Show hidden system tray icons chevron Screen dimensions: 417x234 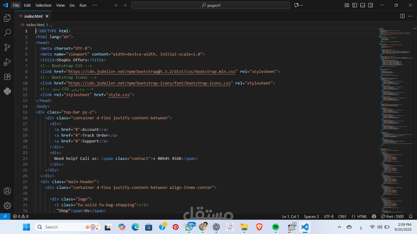339,227
